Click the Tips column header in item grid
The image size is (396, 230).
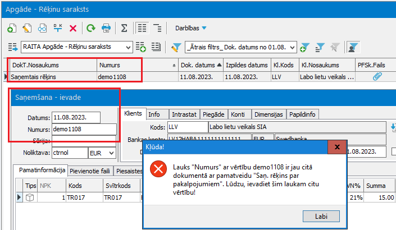pos(30,186)
